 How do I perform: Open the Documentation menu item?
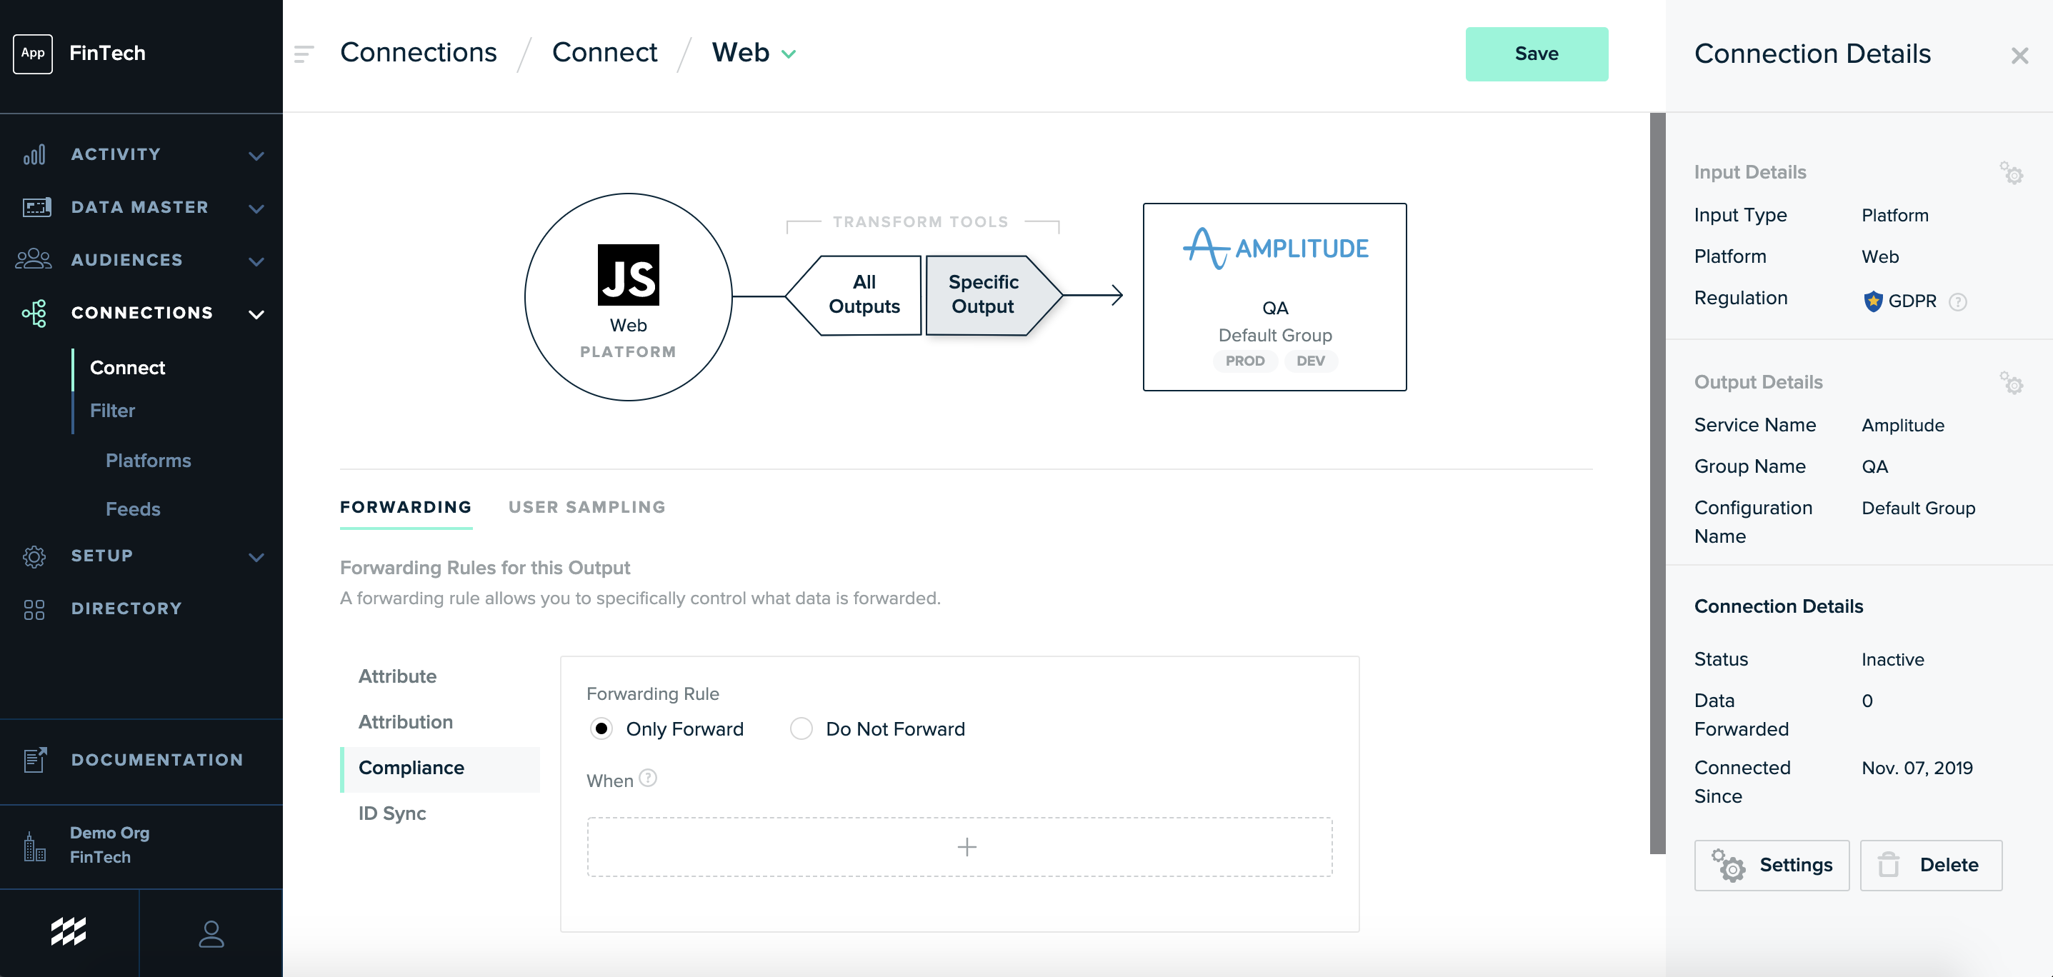coord(157,760)
